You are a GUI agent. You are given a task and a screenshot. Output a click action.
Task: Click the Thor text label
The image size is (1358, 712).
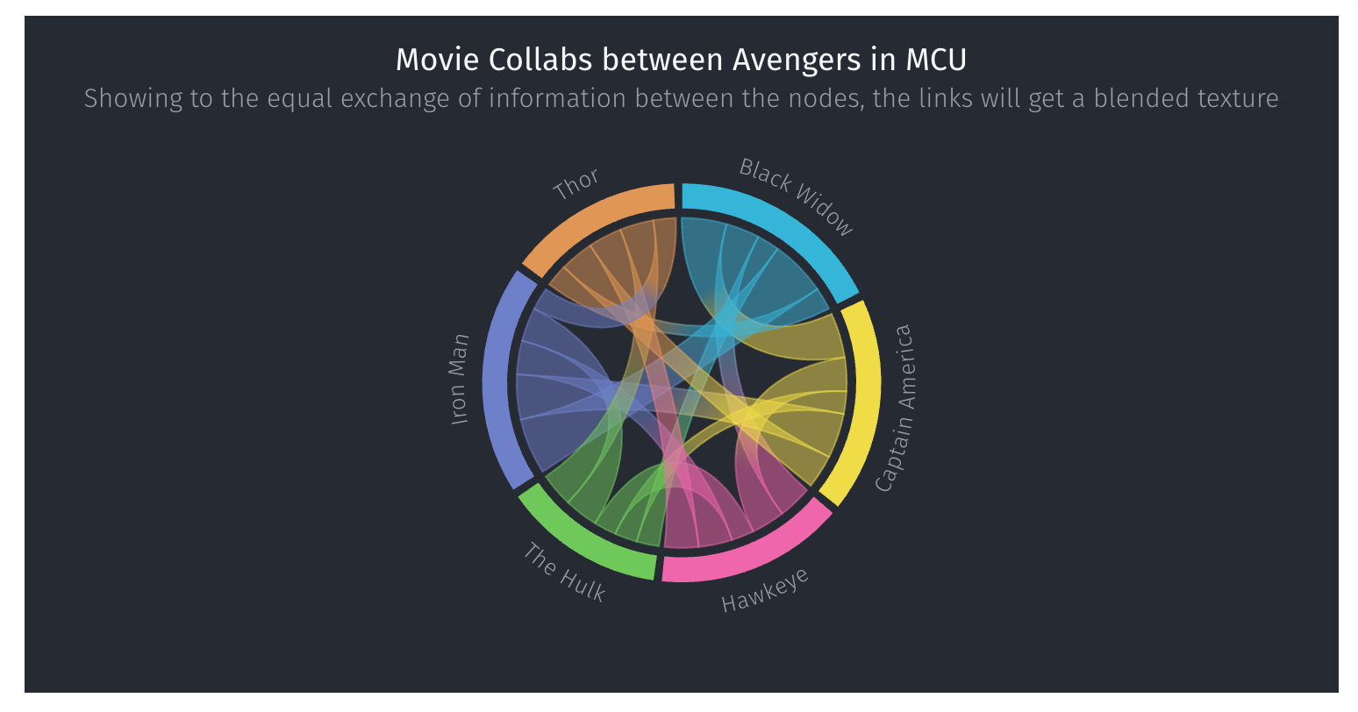tap(576, 185)
